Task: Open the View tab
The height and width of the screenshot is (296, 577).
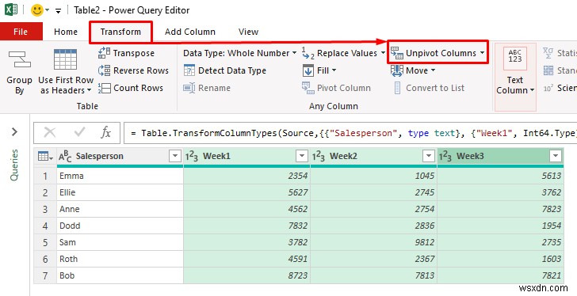Action: pos(248,32)
